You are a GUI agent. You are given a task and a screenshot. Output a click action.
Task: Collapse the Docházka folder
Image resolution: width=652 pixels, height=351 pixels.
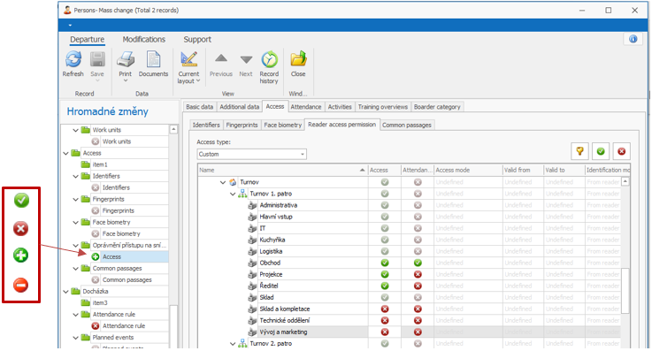65,292
